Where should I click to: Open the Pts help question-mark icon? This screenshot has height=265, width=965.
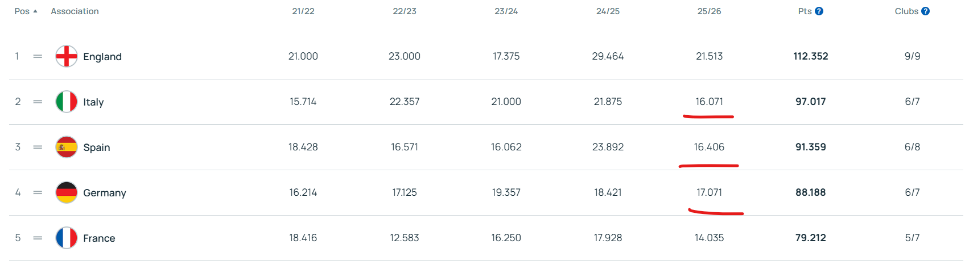tap(819, 11)
